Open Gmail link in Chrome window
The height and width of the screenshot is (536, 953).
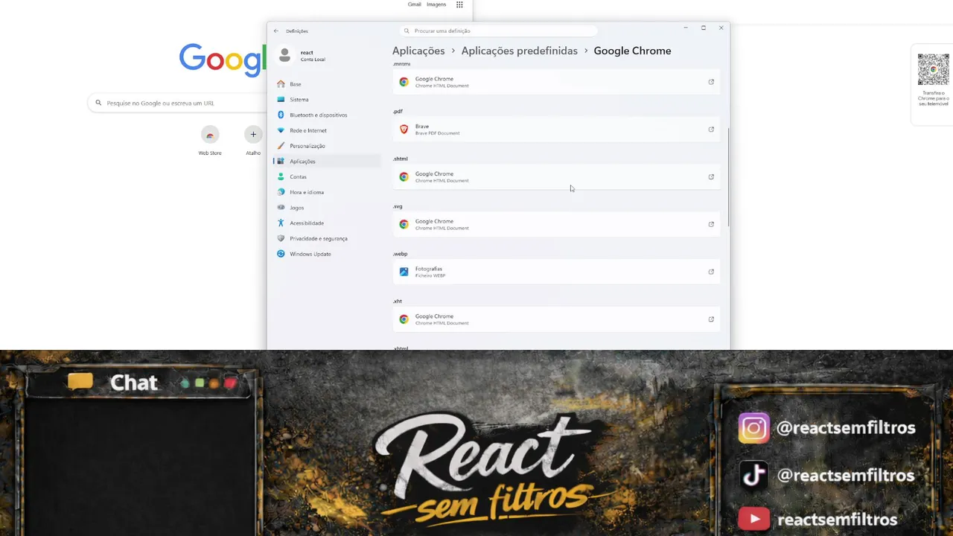point(415,4)
